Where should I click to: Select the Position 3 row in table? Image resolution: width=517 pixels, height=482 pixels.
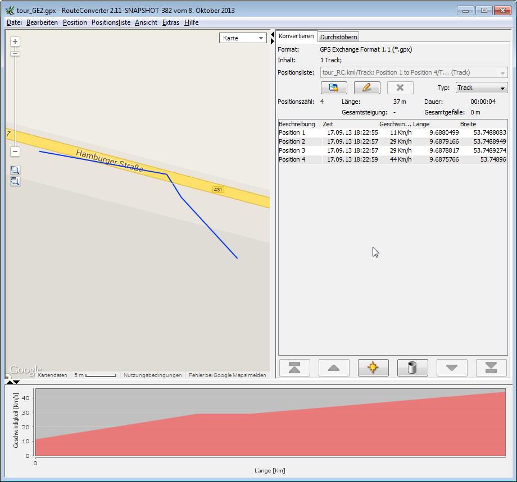point(292,150)
